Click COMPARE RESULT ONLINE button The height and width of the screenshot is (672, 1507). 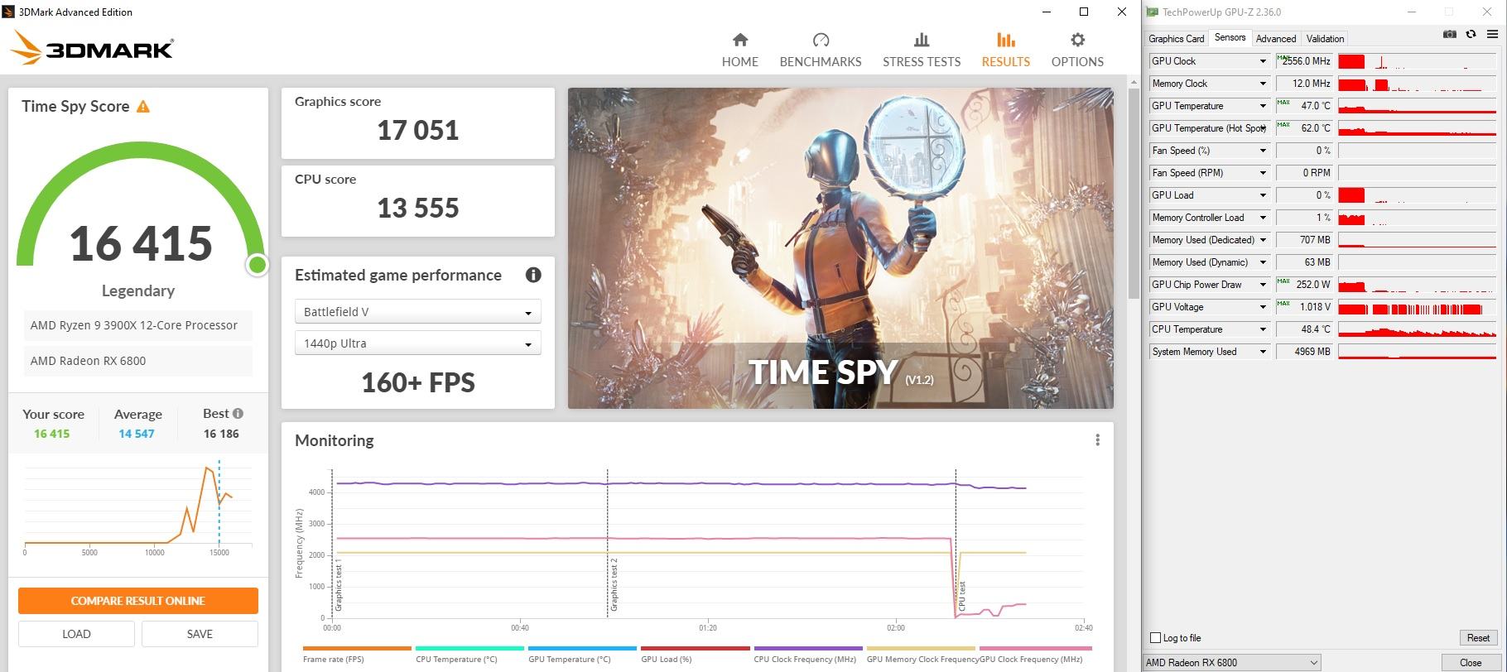(138, 601)
